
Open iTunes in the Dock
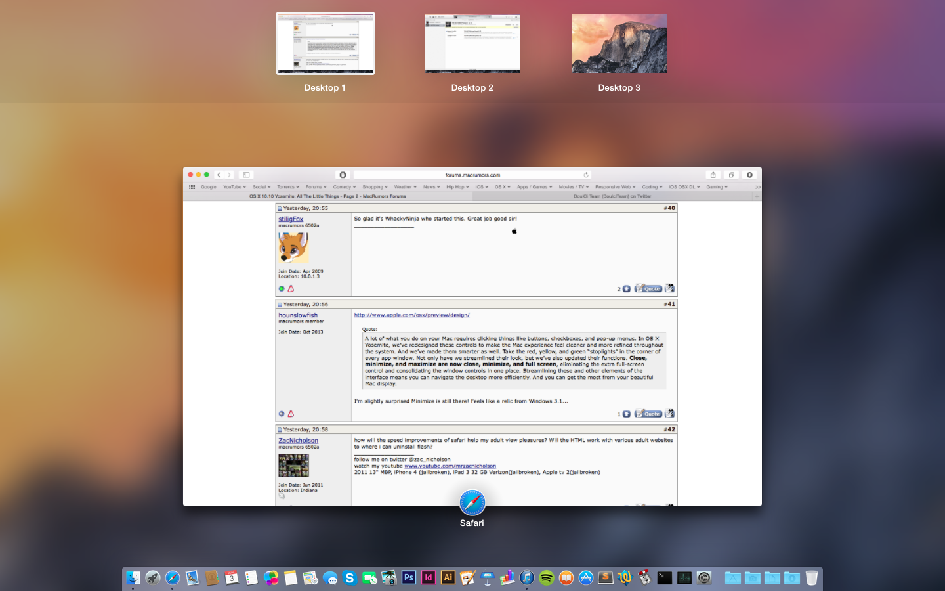(527, 578)
